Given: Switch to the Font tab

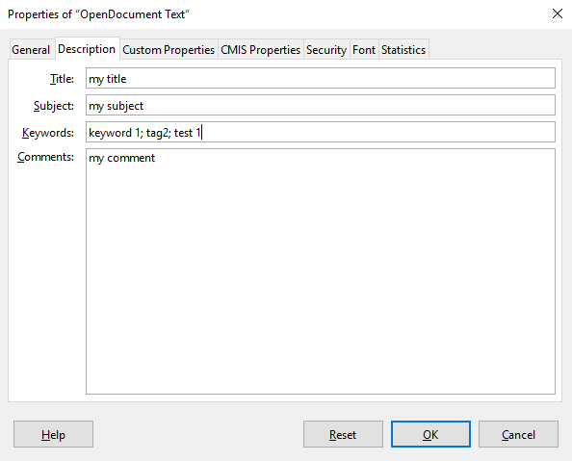Looking at the screenshot, I should point(364,50).
